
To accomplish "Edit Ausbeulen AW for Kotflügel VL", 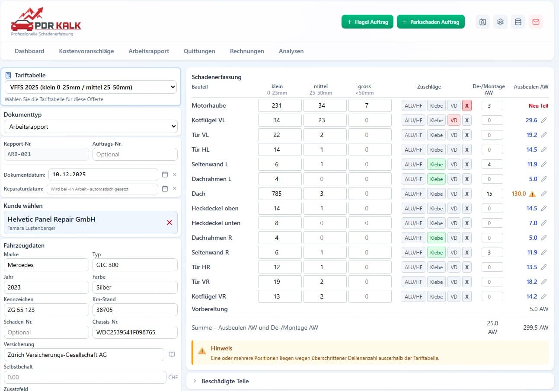I will click(x=544, y=121).
